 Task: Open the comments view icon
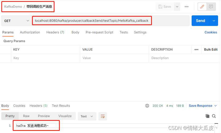211,7
